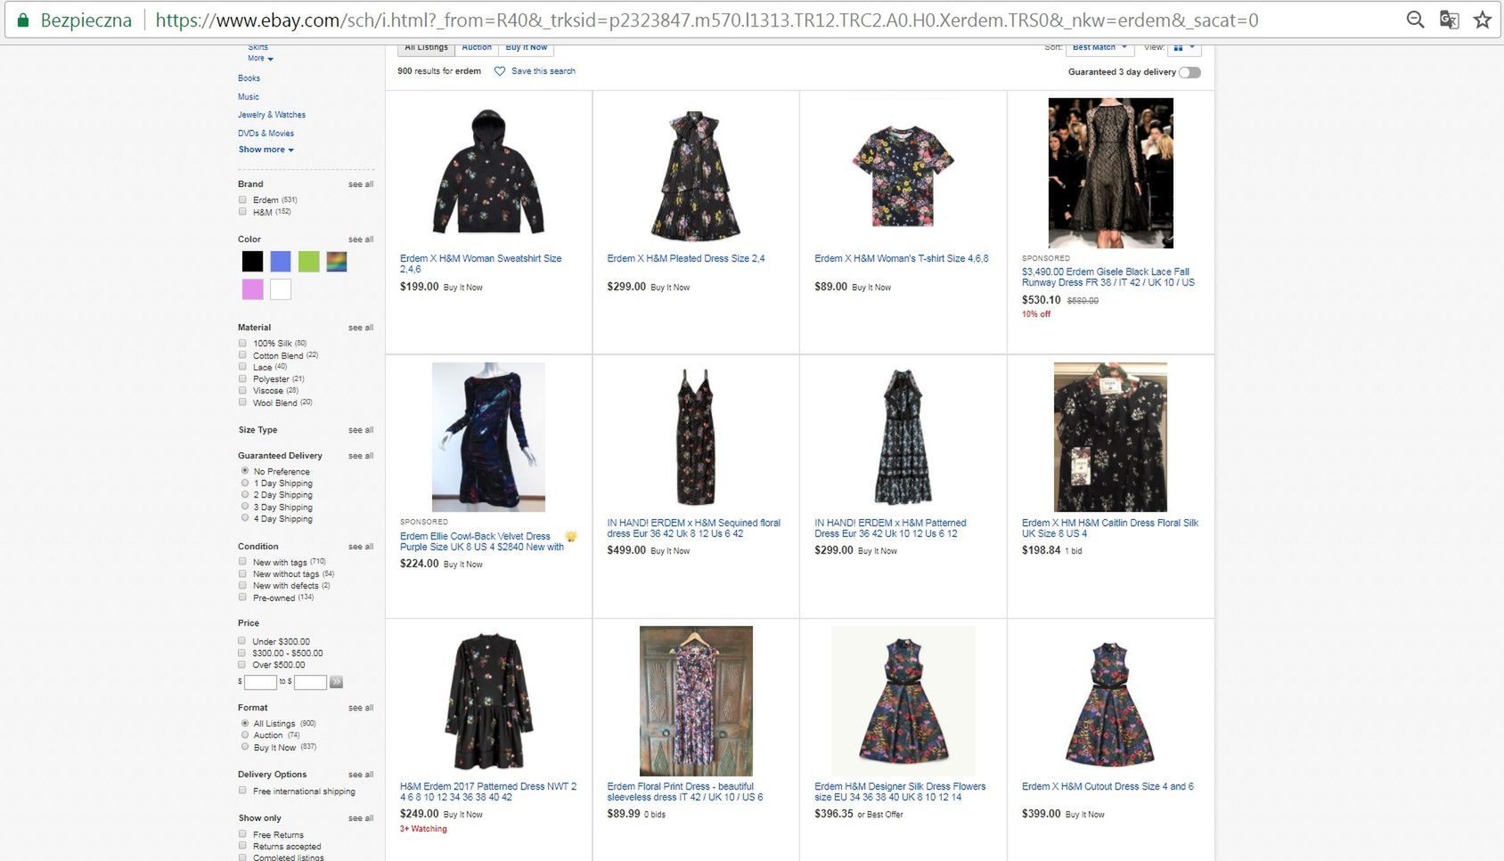This screenshot has height=861, width=1504.
Task: Check Under $300.00 price filter
Action: tap(241, 641)
